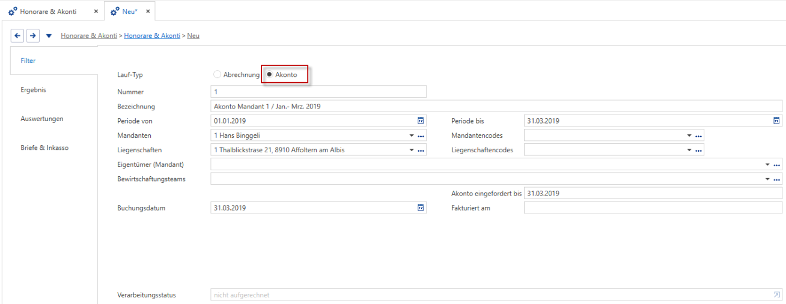Select the Neu* tab
786x304 pixels.
(x=130, y=11)
